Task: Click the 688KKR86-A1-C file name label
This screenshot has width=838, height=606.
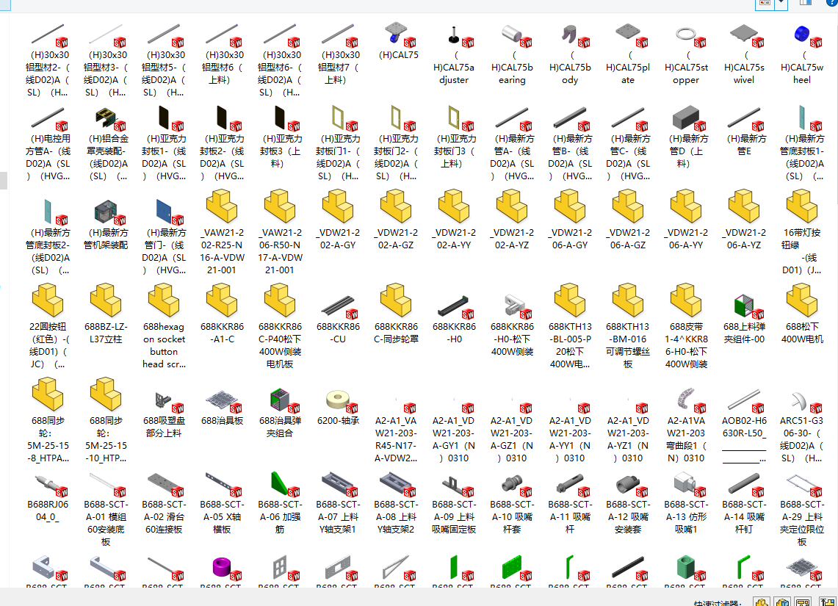Action: point(222,333)
